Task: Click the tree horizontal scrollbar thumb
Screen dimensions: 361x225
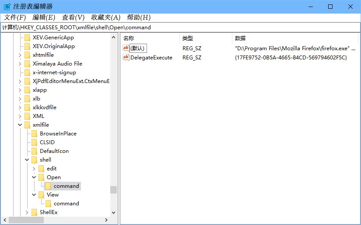Action: [x=26, y=220]
